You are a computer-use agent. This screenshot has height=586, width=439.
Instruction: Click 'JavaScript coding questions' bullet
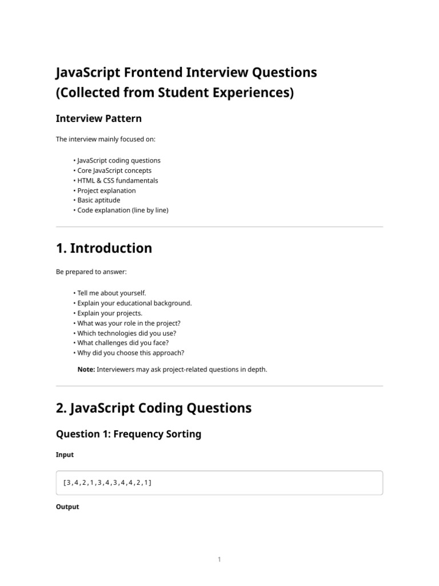(119, 160)
